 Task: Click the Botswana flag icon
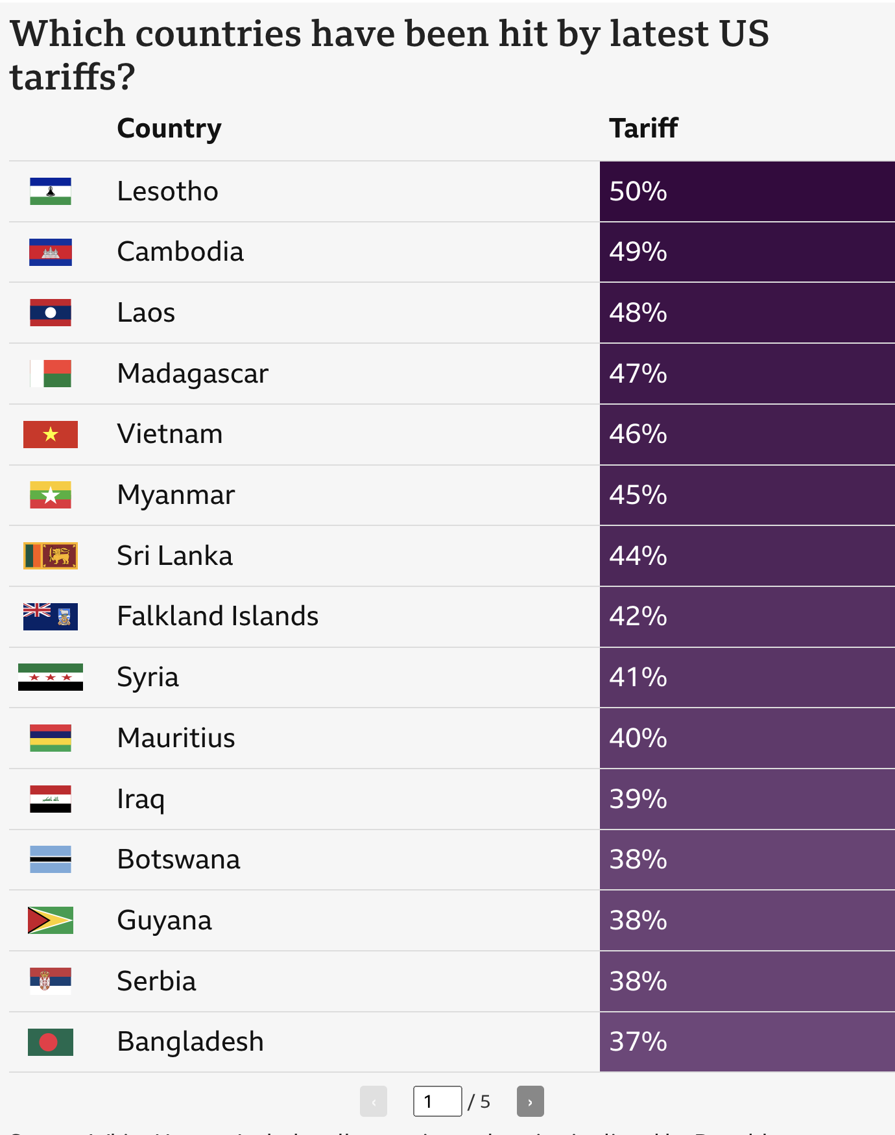[51, 859]
